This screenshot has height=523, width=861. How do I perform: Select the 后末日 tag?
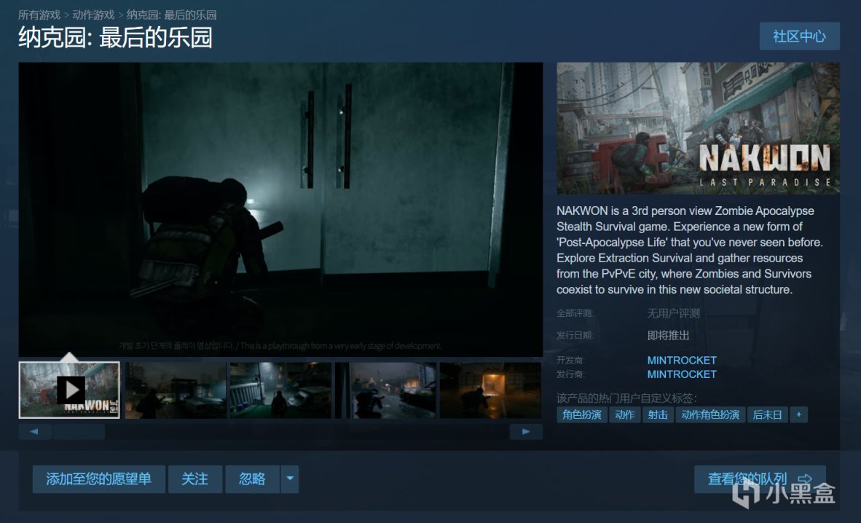pyautogui.click(x=767, y=414)
